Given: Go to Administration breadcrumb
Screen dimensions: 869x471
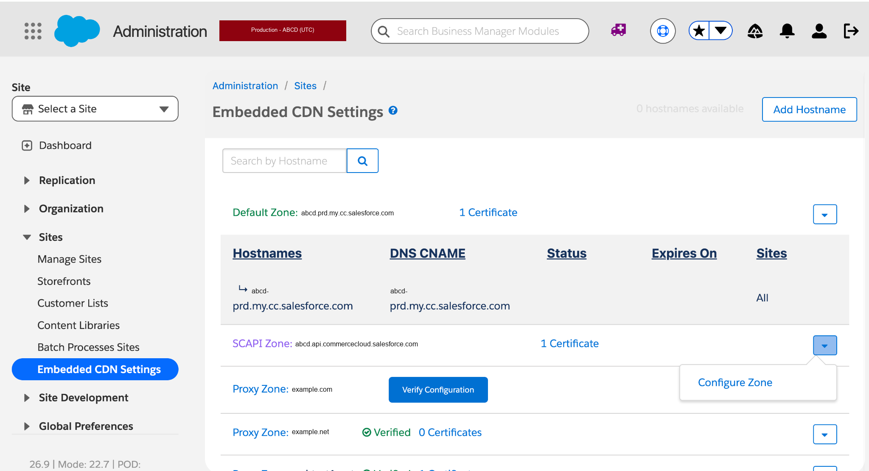Looking at the screenshot, I should (245, 86).
